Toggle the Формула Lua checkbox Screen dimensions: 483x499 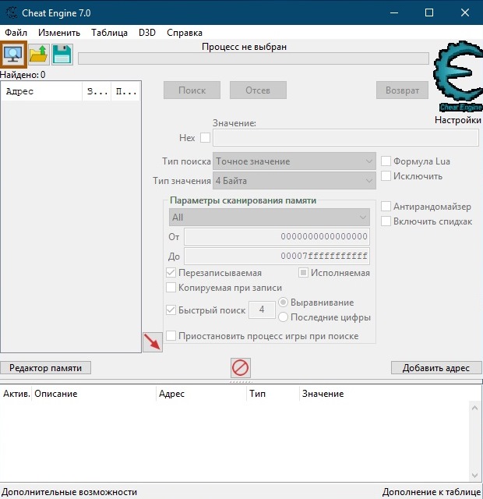pyautogui.click(x=386, y=161)
